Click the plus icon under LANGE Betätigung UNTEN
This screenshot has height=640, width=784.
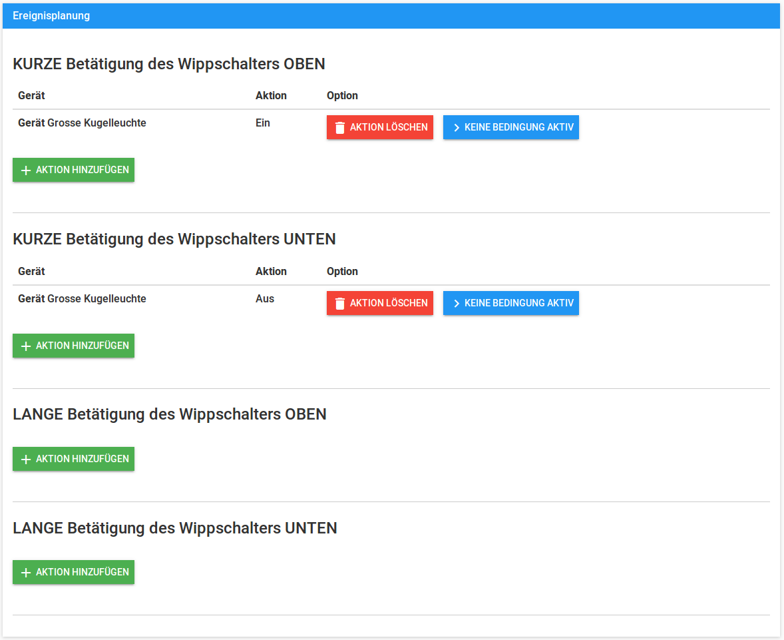point(26,573)
